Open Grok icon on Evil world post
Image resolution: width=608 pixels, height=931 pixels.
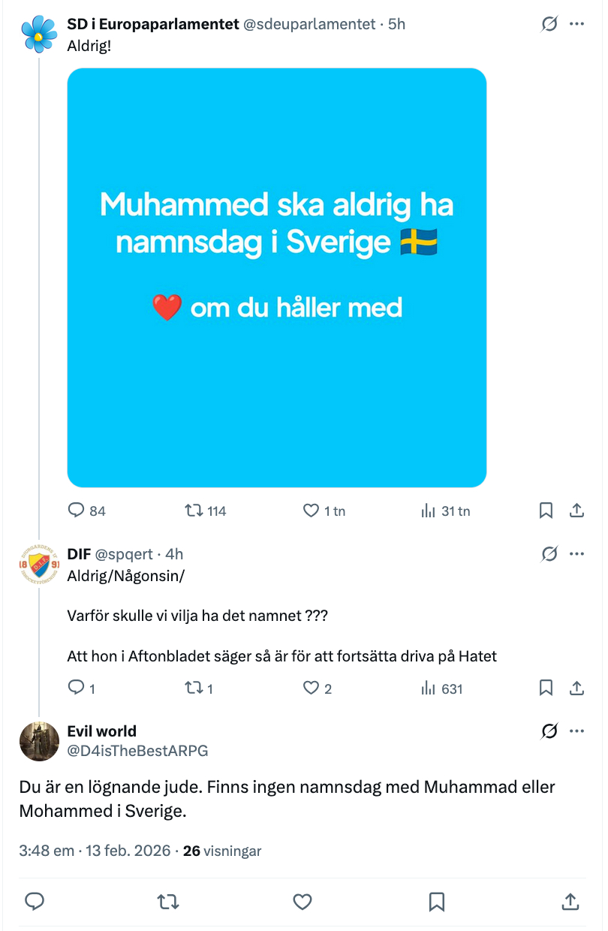(549, 731)
